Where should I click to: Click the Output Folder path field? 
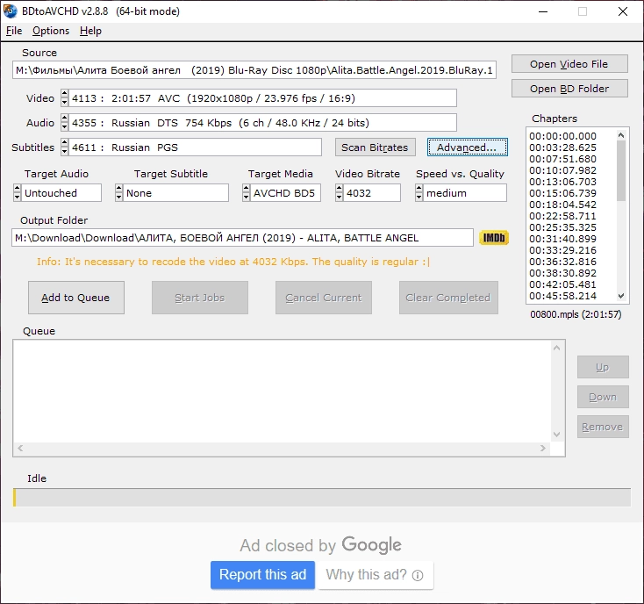coord(242,238)
